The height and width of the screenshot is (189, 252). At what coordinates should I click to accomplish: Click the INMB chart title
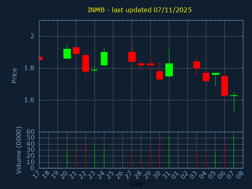pos(140,10)
